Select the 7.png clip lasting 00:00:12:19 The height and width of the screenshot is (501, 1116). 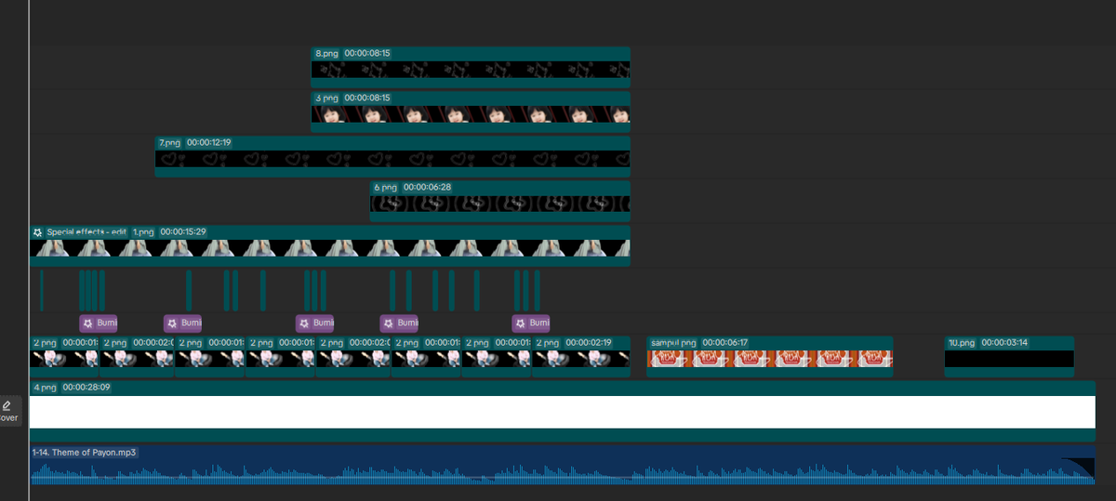tap(392, 156)
